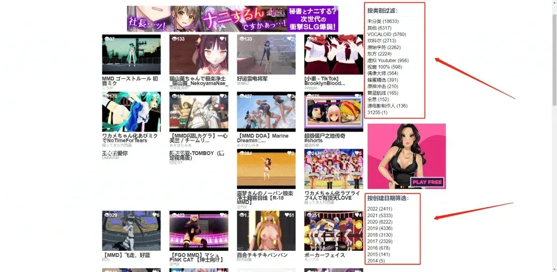
Task: Filter by category 碧蓝航线 (165)
Action: tap(382, 92)
